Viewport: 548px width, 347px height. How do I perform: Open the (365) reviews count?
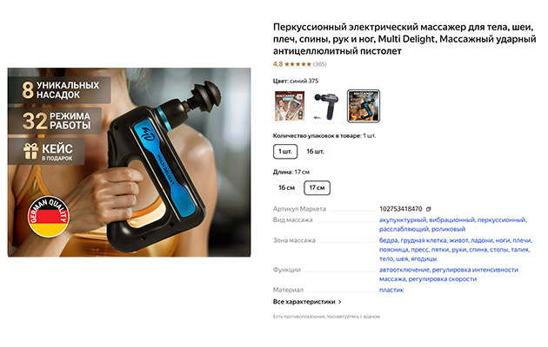(x=320, y=64)
